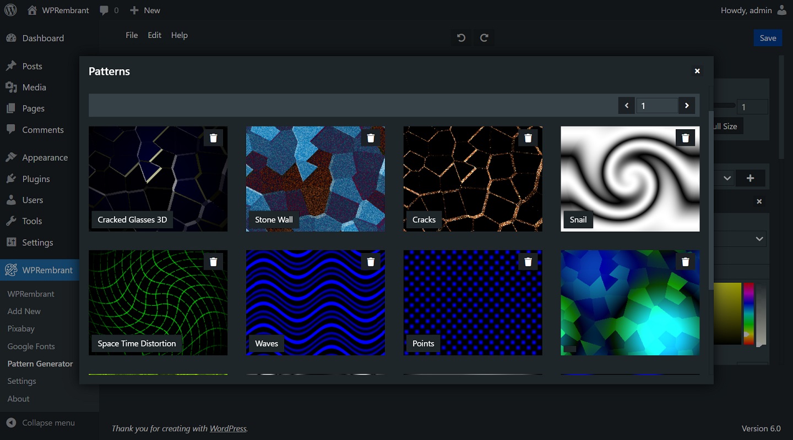Remove the Points pattern via its trash icon
This screenshot has width=793, height=440.
[x=528, y=261]
